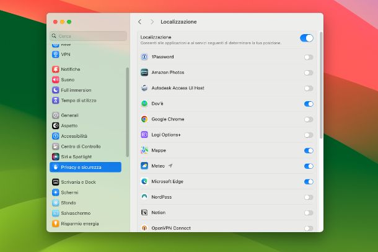The image size is (378, 252).
Task: Click the OpenVPN Connect text
Action: tap(171, 228)
